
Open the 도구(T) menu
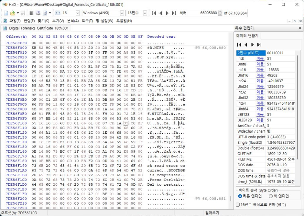tap(87, 21)
